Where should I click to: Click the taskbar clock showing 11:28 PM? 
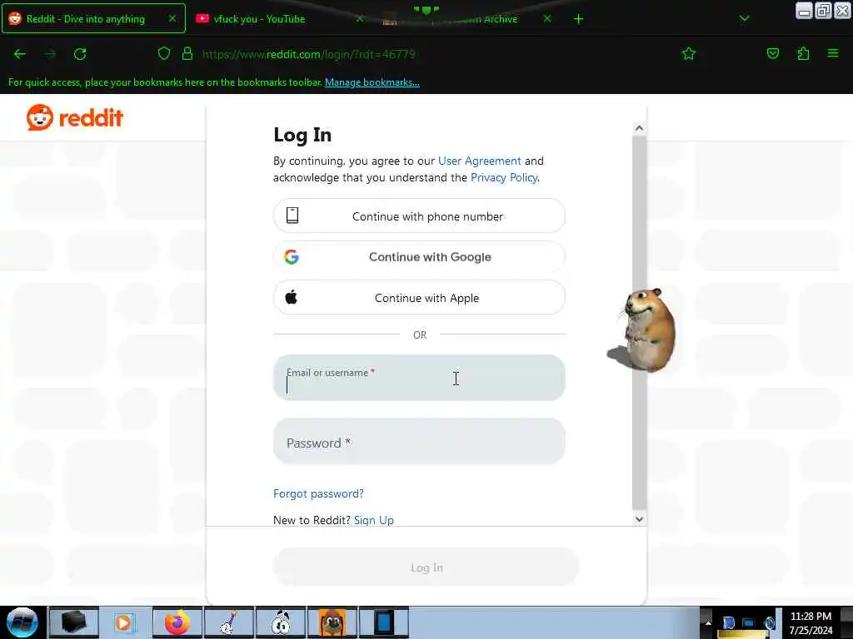tap(811, 622)
